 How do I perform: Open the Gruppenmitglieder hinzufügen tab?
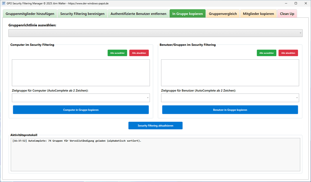click(x=30, y=14)
